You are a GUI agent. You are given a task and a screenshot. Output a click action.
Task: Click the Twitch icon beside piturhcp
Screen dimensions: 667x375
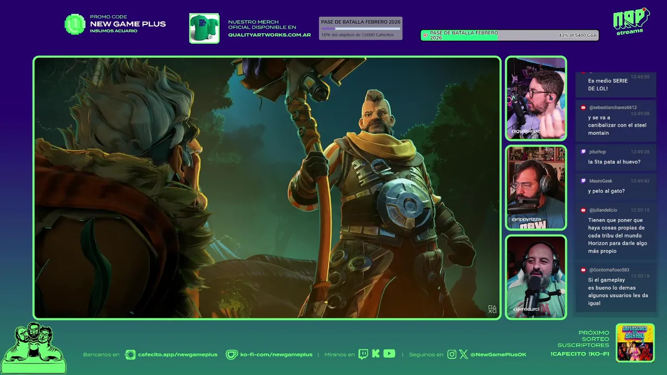(583, 152)
